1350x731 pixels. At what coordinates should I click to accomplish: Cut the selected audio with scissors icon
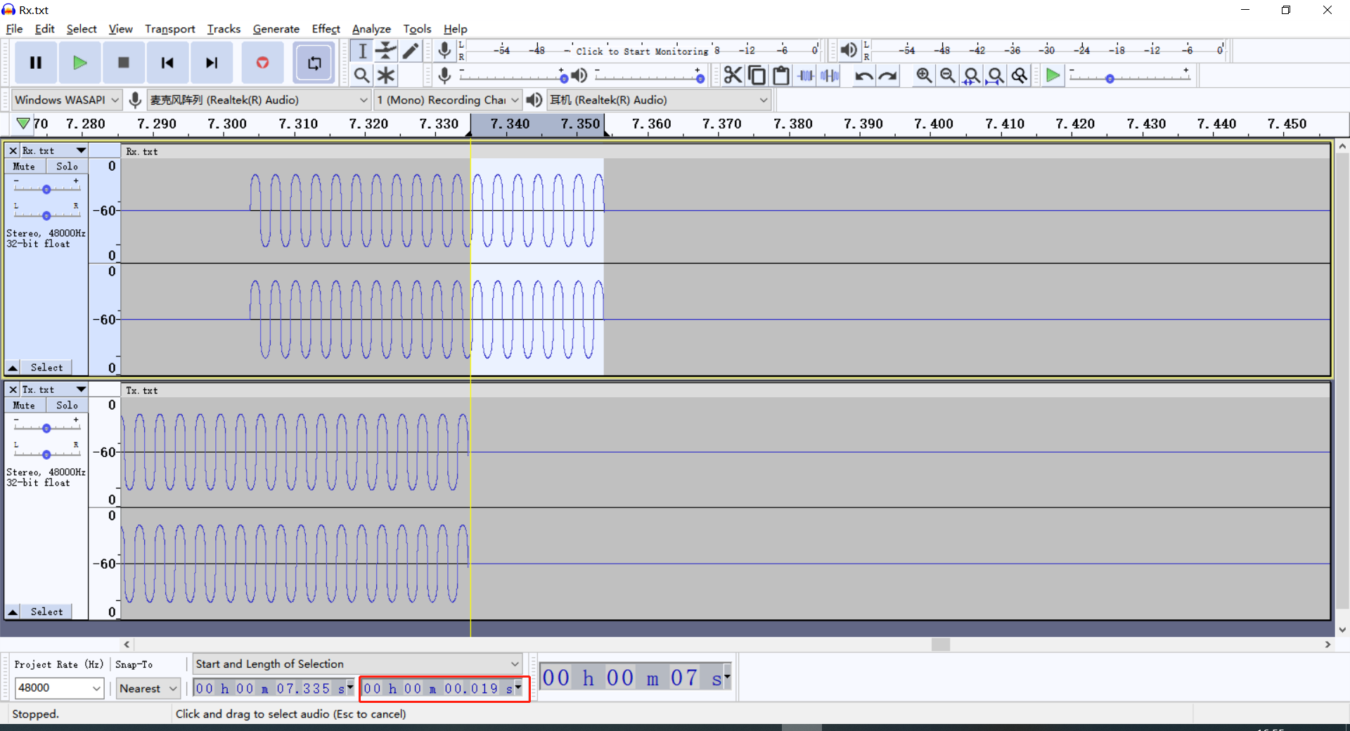(x=733, y=75)
